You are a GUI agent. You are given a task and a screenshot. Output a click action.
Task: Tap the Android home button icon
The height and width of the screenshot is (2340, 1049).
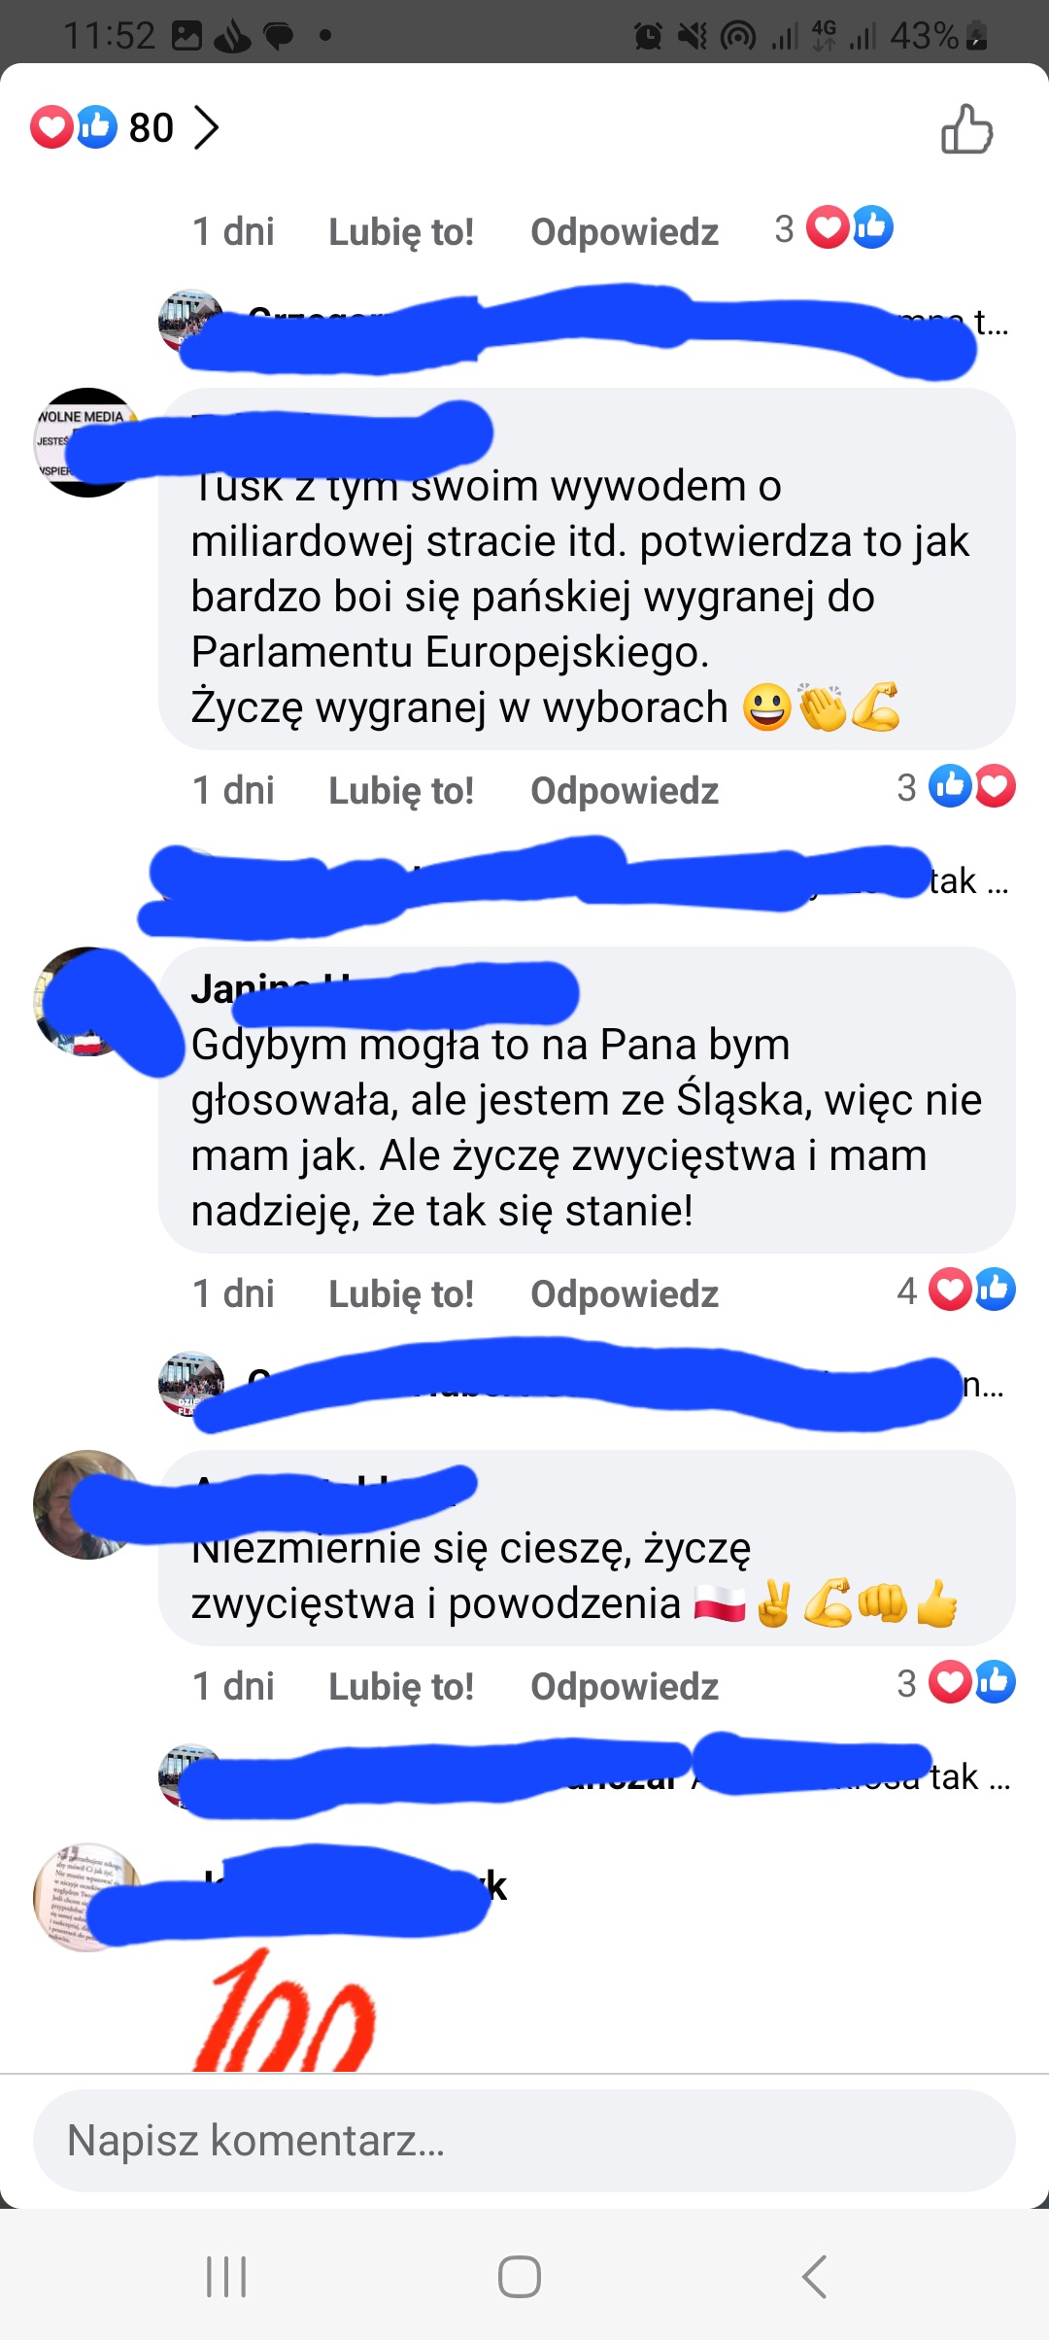pos(520,2276)
